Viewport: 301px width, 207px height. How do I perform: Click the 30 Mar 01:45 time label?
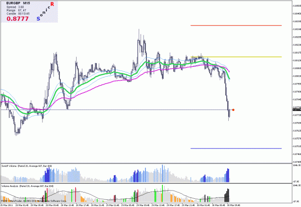(x=204, y=205)
